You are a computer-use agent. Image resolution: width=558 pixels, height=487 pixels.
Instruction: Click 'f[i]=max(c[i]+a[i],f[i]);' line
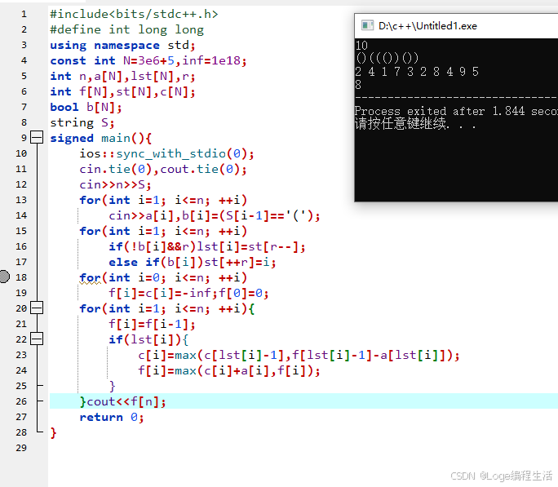pos(228,370)
